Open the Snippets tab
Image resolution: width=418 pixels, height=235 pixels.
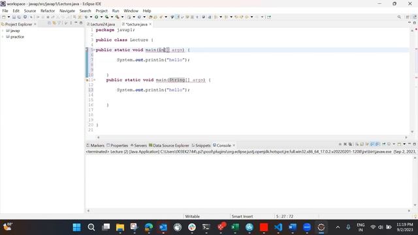click(201, 146)
